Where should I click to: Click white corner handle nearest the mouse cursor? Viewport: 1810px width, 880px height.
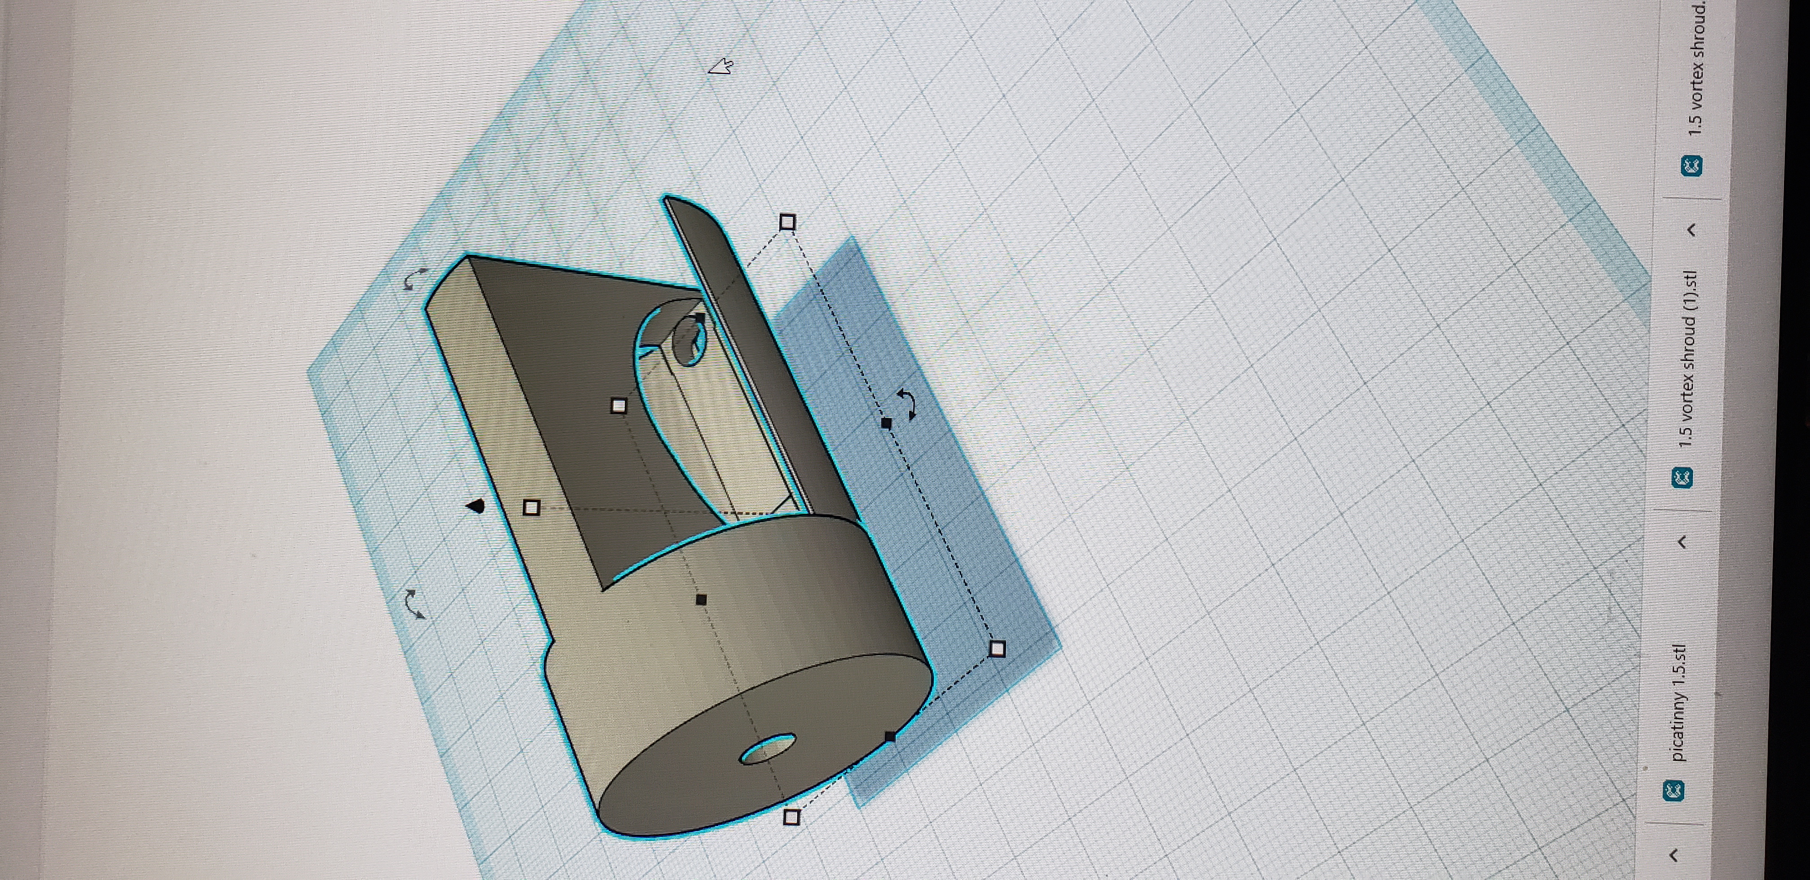point(787,222)
